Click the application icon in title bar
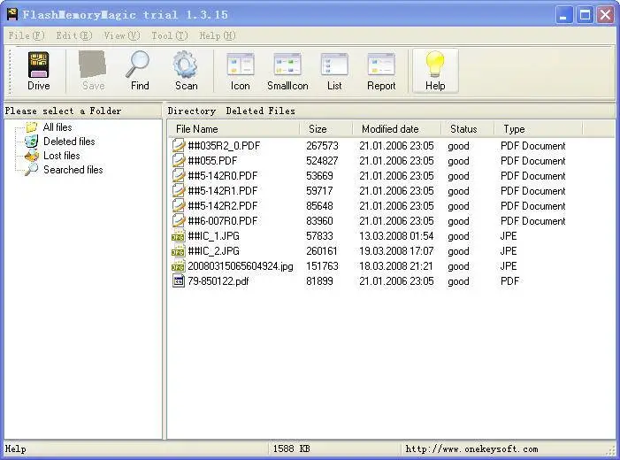This screenshot has height=460, width=620. (12, 14)
